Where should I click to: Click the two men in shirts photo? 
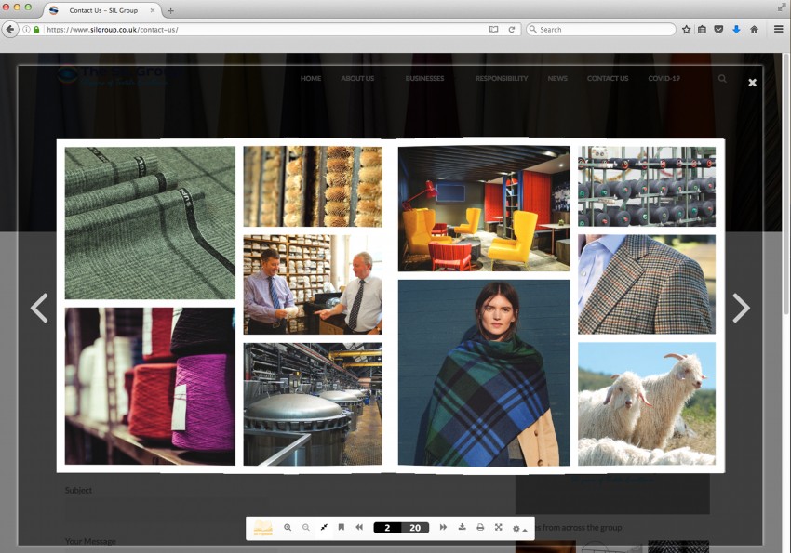[313, 284]
